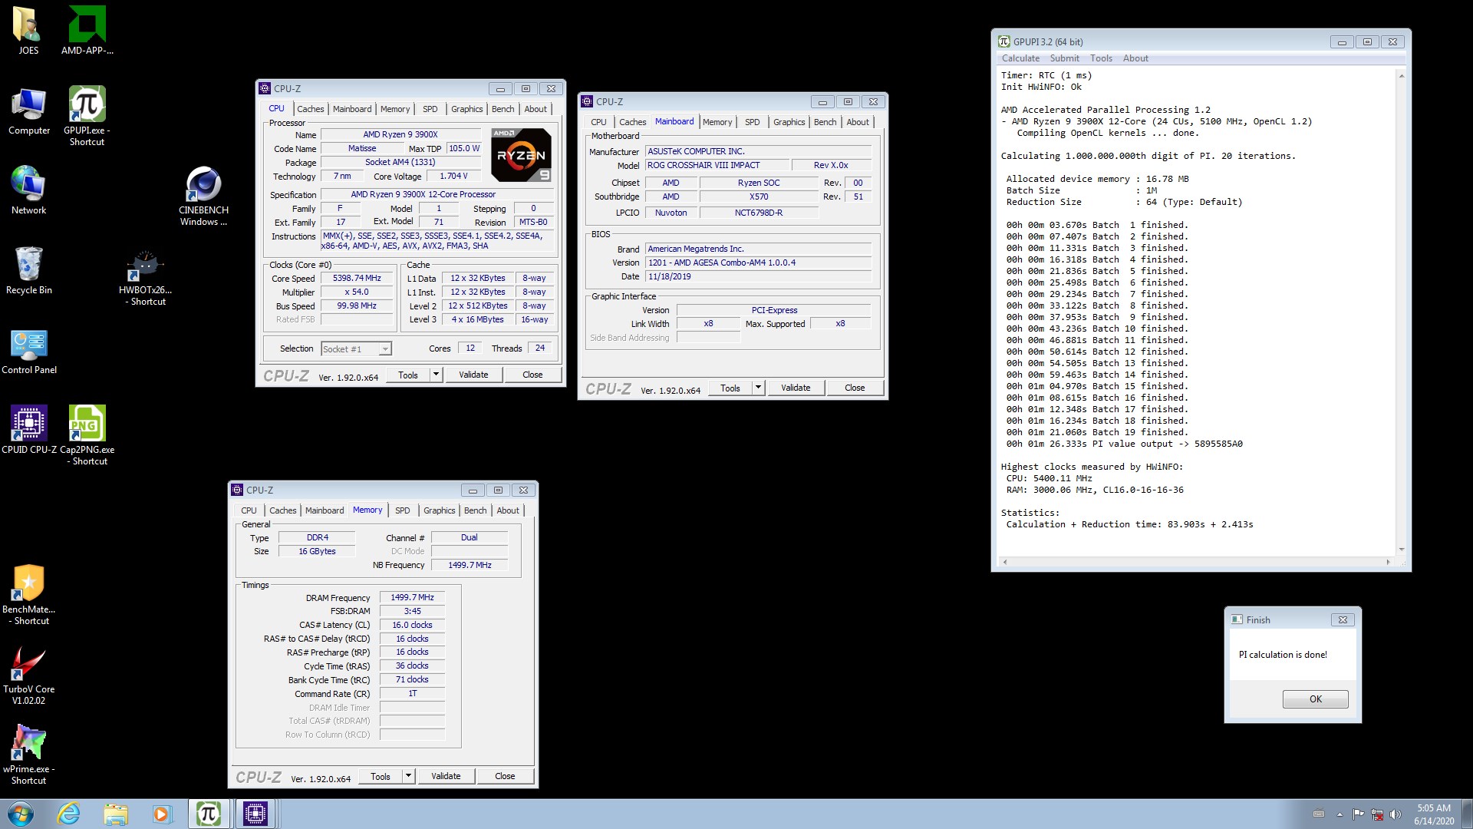The height and width of the screenshot is (829, 1473).
Task: Open Calculate menu in GPUPI
Action: click(x=1020, y=58)
